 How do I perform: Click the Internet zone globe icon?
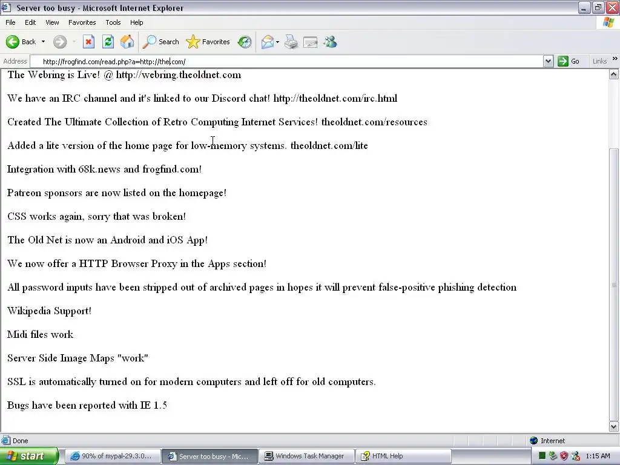point(534,441)
